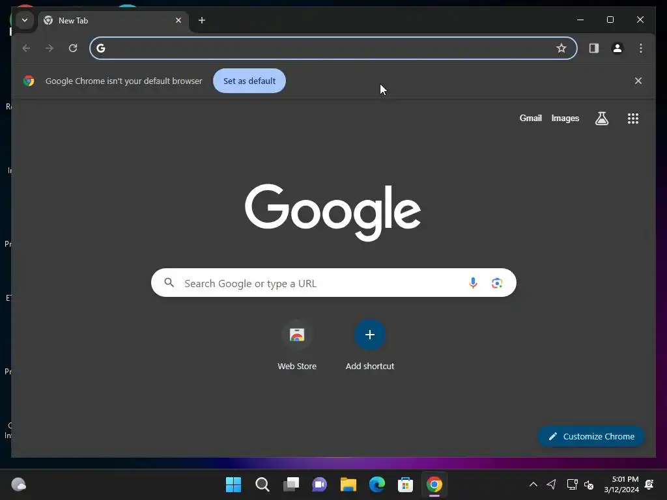Open the Chrome profile menu
The height and width of the screenshot is (500, 667).
(x=617, y=48)
